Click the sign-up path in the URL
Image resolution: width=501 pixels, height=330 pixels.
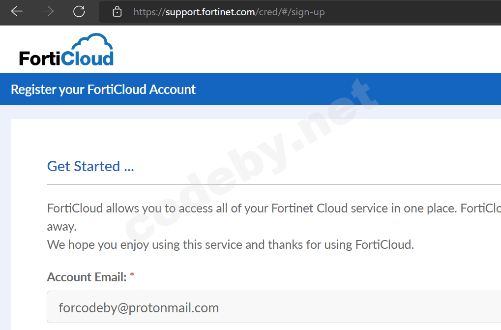point(307,12)
